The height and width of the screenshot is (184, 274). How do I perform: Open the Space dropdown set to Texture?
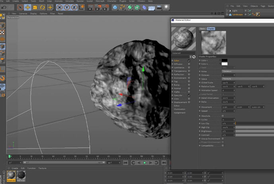(x=248, y=79)
